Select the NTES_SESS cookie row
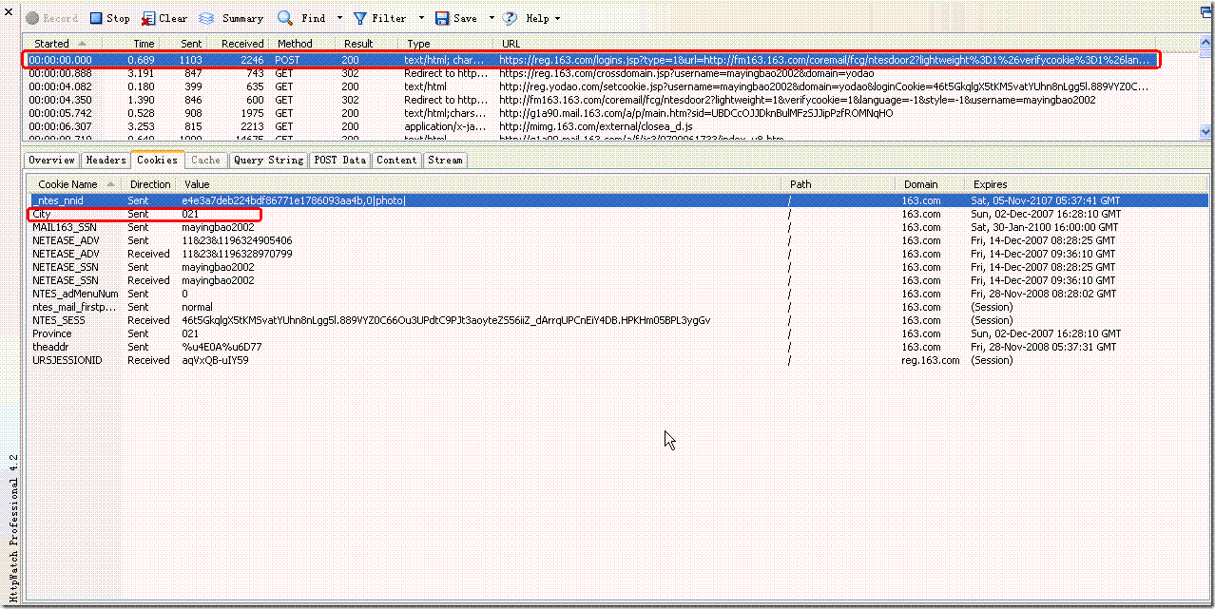Screen dimensions: 1215x609 [617, 320]
